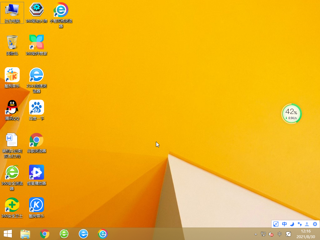Image resolution: width=320 pixels, height=240 pixels.
Task: Open the input method settings gear
Action: click(315, 224)
